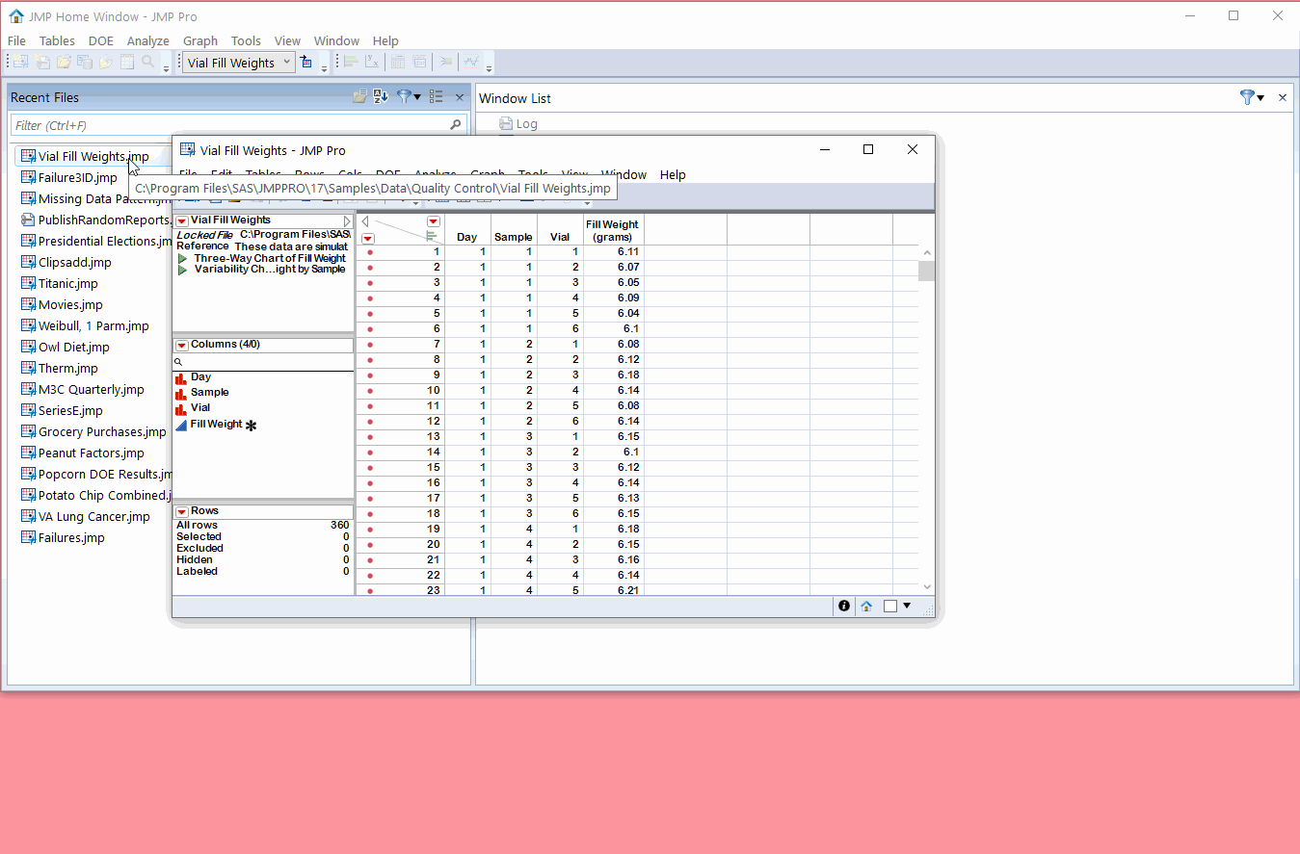Click the asterisk beside Fill Weight column
1300x854 pixels.
pyautogui.click(x=250, y=425)
